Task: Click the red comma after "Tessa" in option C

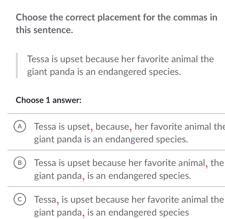Action: pyautogui.click(x=57, y=201)
